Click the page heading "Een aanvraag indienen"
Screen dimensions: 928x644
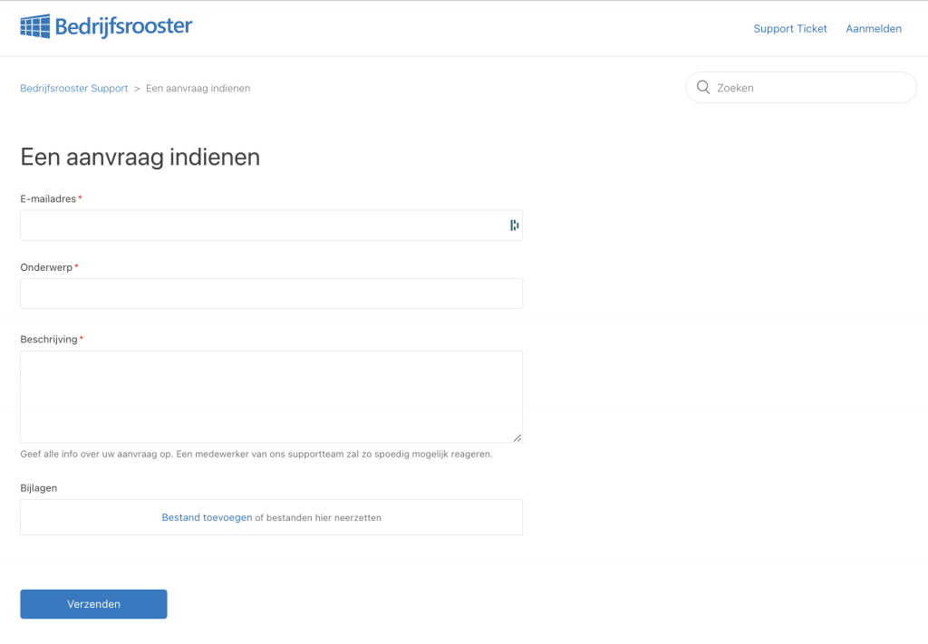point(140,157)
